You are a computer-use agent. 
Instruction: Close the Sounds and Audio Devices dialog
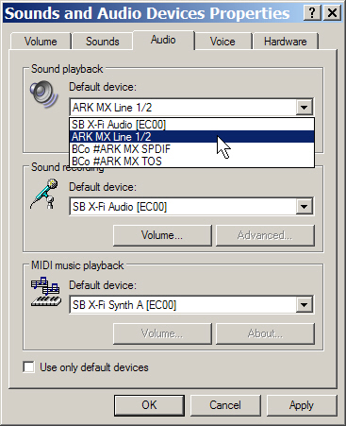pyautogui.click(x=332, y=13)
